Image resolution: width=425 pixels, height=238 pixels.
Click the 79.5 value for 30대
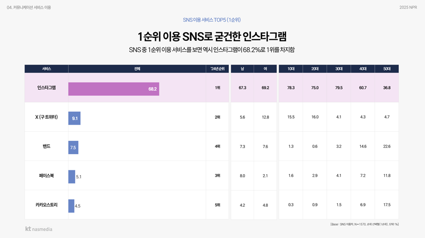(x=339, y=88)
